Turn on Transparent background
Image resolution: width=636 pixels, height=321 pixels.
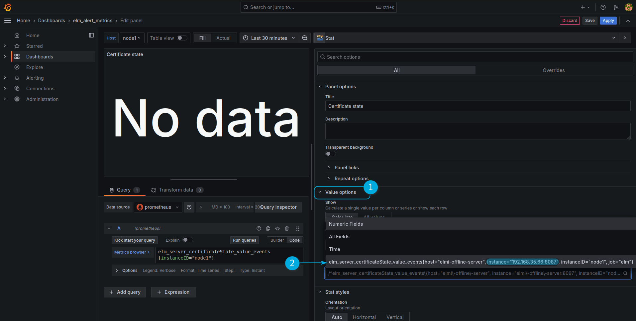click(x=330, y=154)
